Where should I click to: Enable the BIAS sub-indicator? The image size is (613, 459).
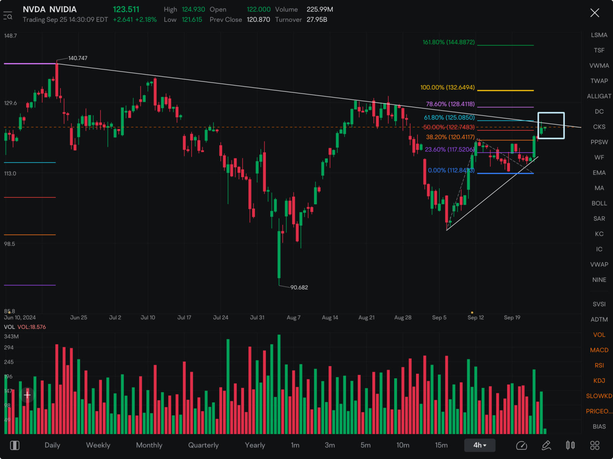tap(599, 427)
